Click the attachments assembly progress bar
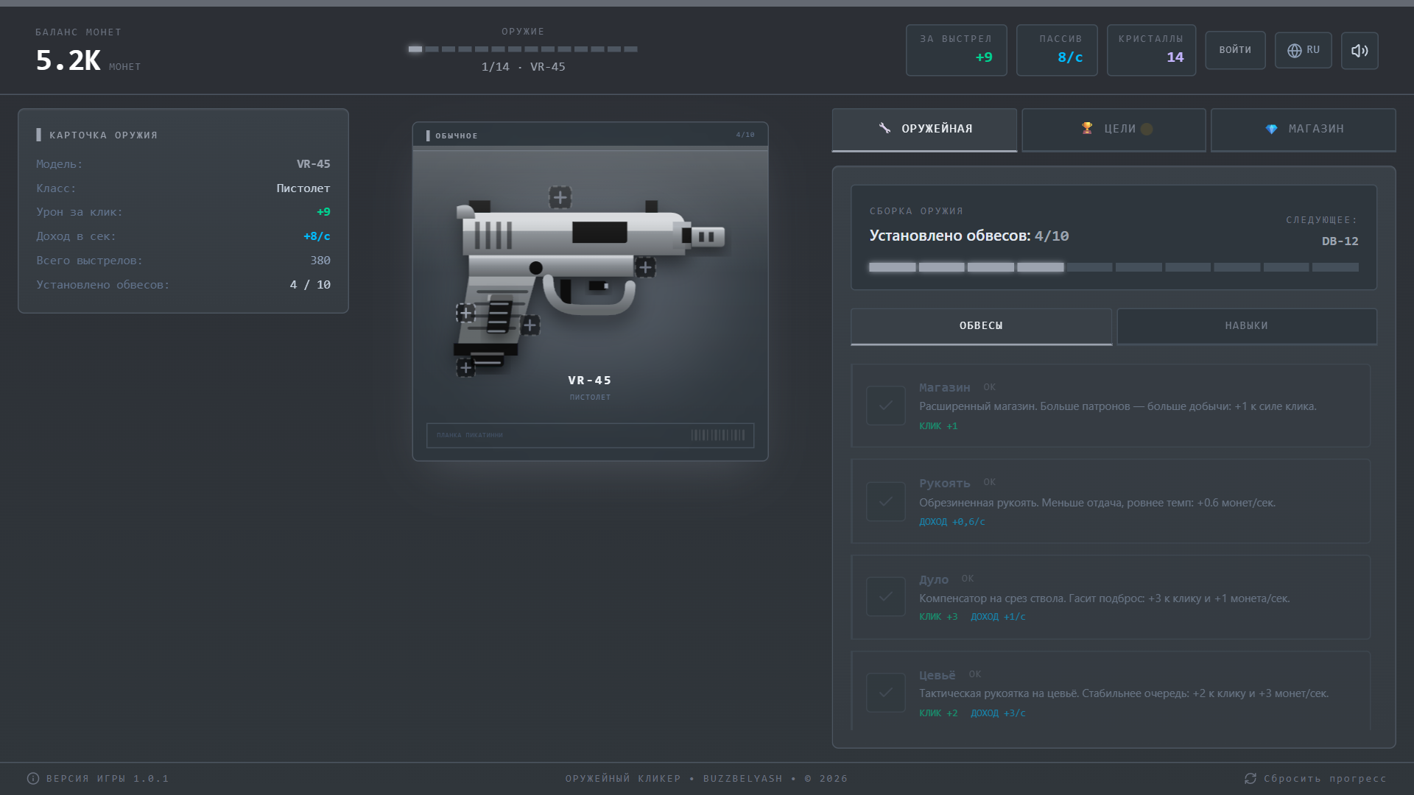 (x=1114, y=267)
